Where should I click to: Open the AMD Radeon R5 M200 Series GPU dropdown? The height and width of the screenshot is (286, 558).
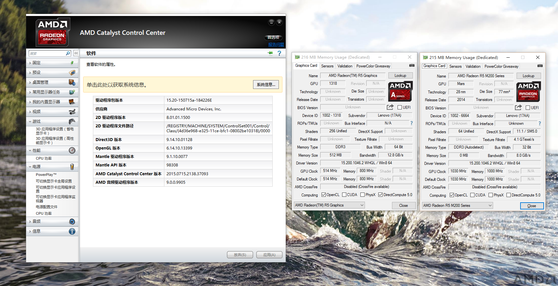457,206
